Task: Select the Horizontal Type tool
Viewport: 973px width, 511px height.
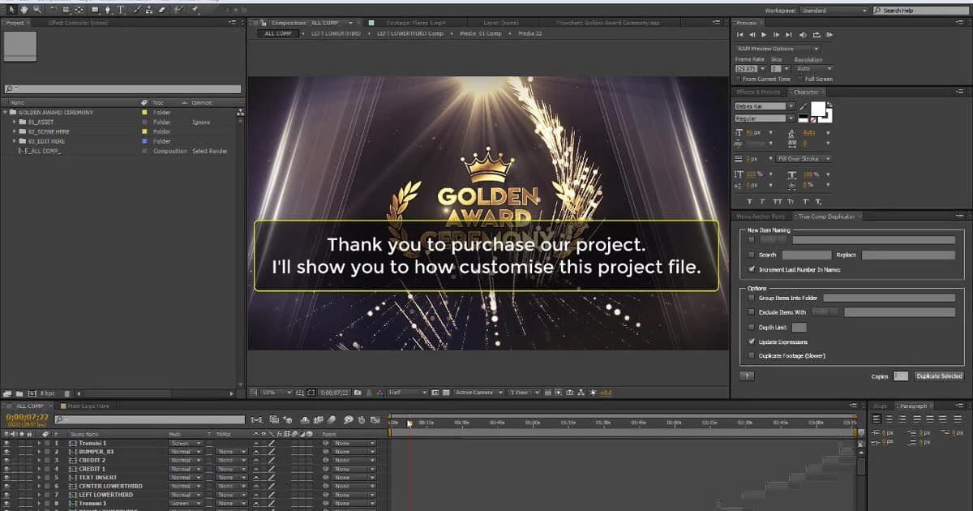Action: point(121,10)
